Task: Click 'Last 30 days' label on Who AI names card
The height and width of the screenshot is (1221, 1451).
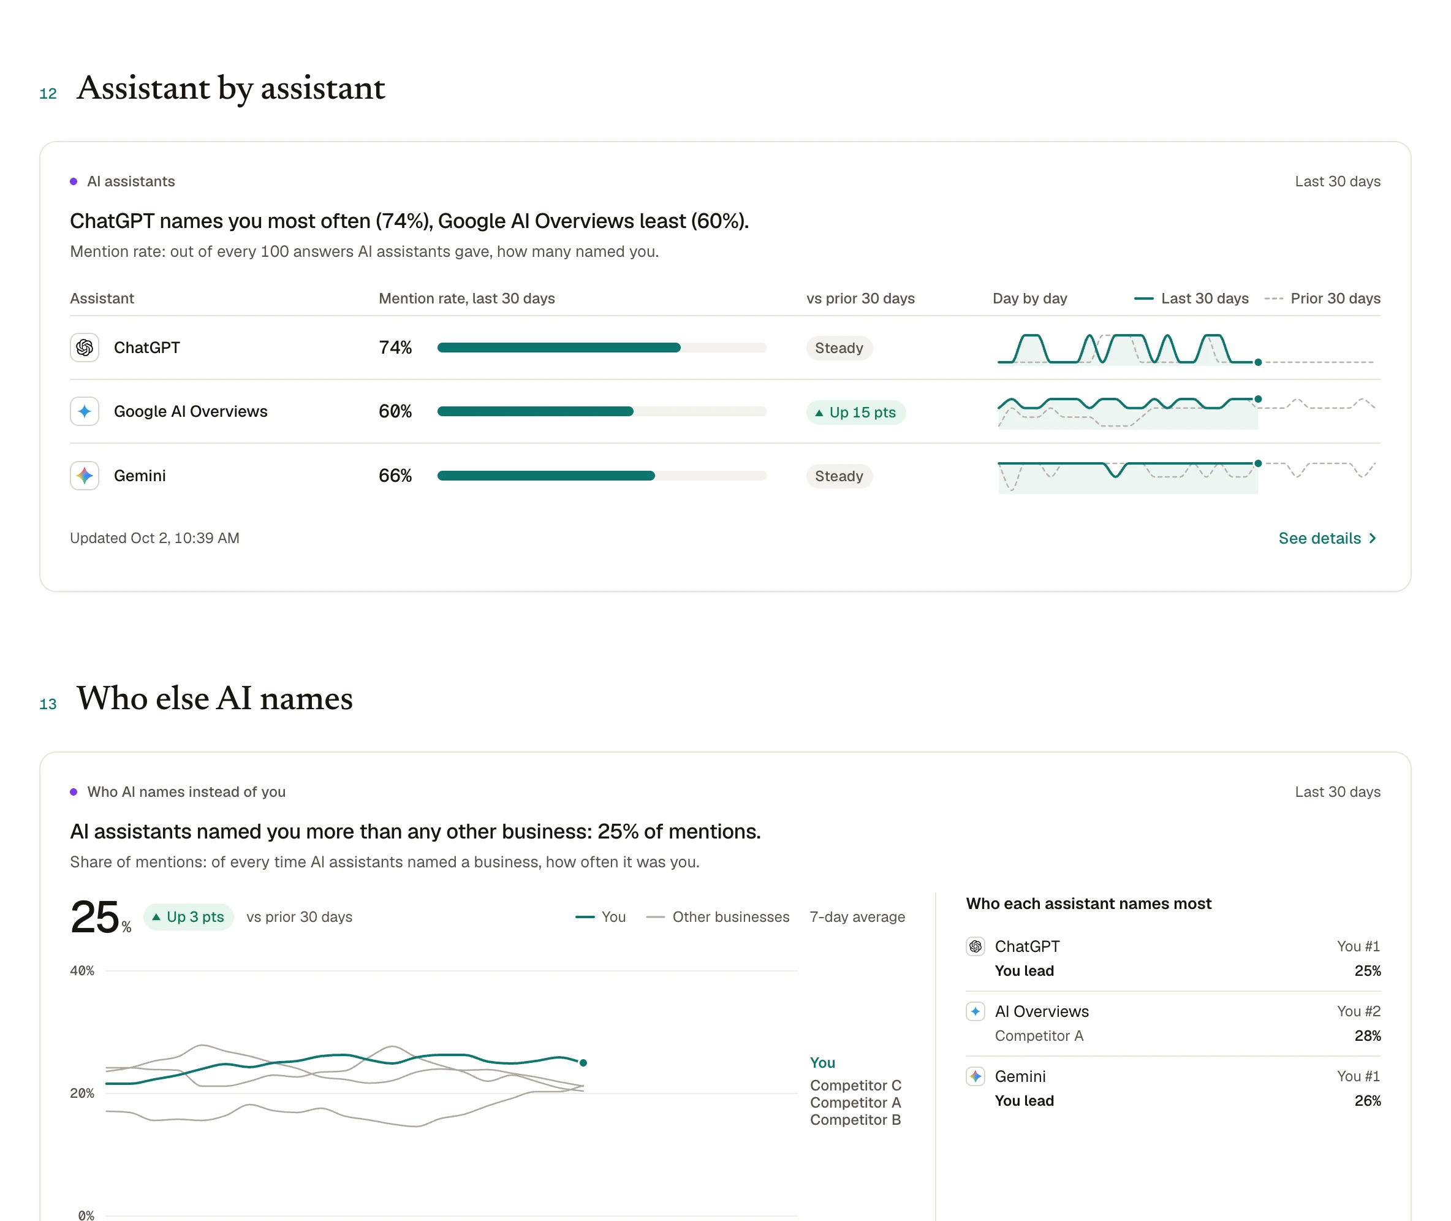Action: tap(1338, 792)
